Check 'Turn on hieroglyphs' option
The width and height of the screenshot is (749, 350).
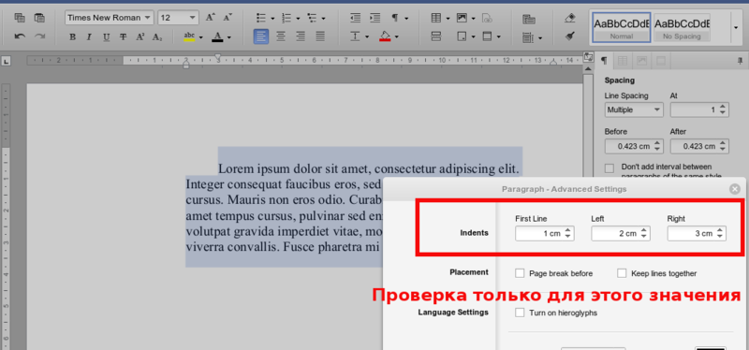(x=520, y=313)
